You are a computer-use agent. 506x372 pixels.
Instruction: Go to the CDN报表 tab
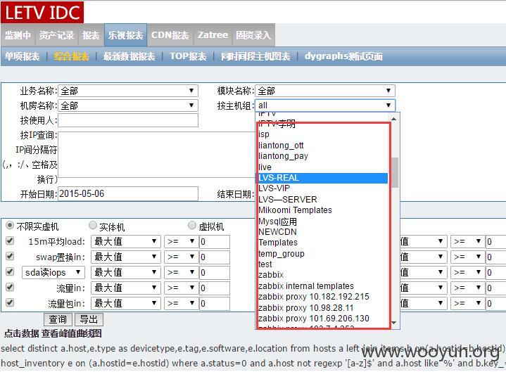click(x=170, y=35)
